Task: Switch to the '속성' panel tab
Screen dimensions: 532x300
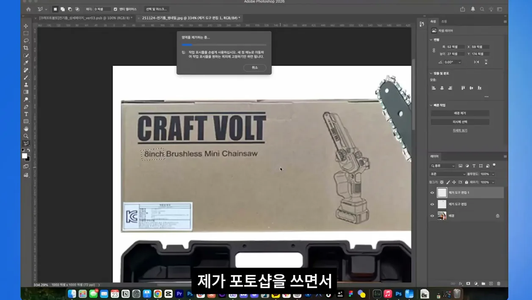Action: 433,22
